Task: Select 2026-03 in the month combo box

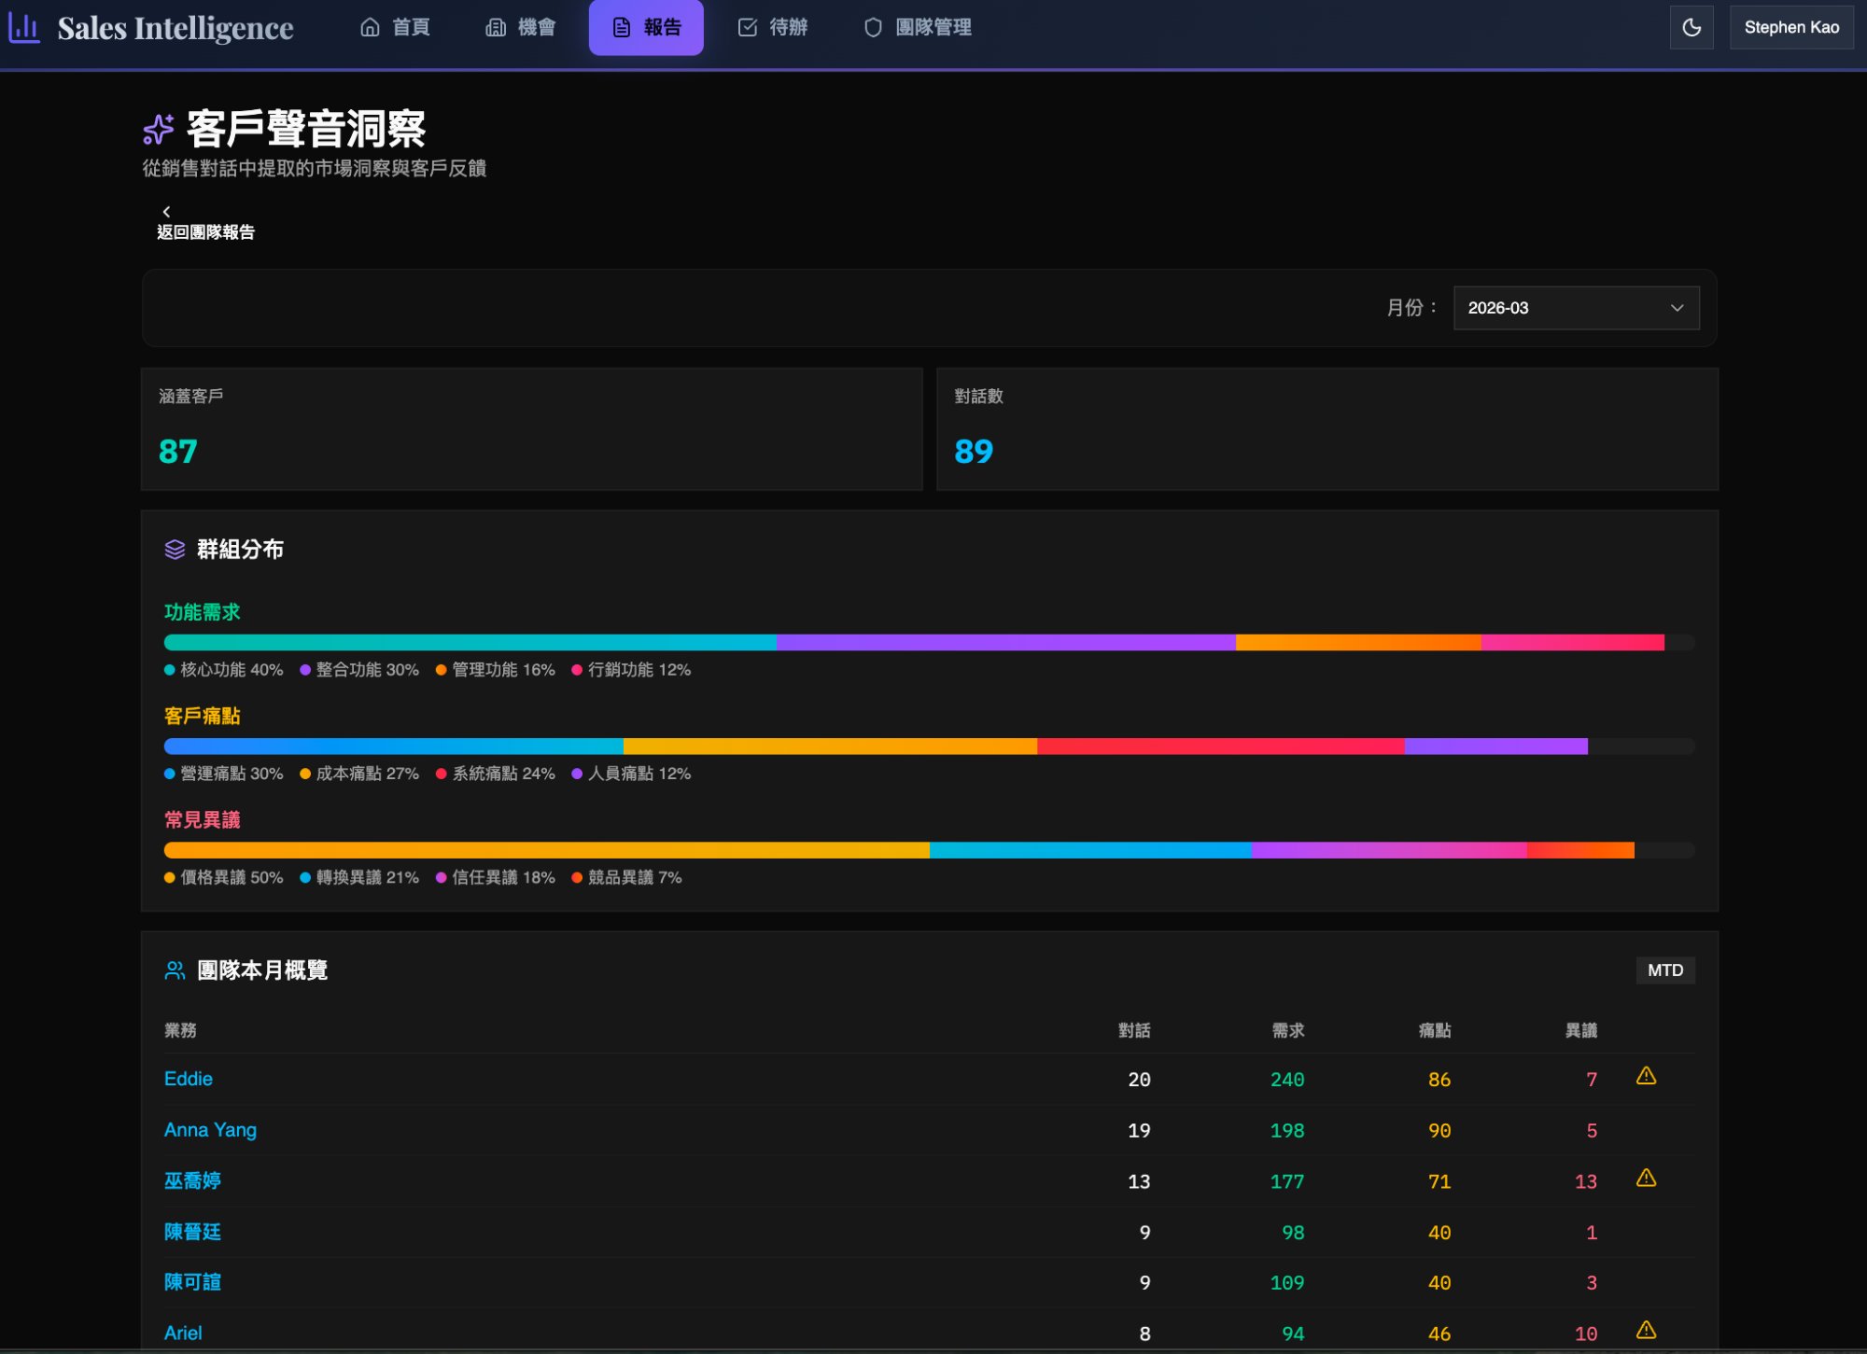Action: click(1576, 308)
